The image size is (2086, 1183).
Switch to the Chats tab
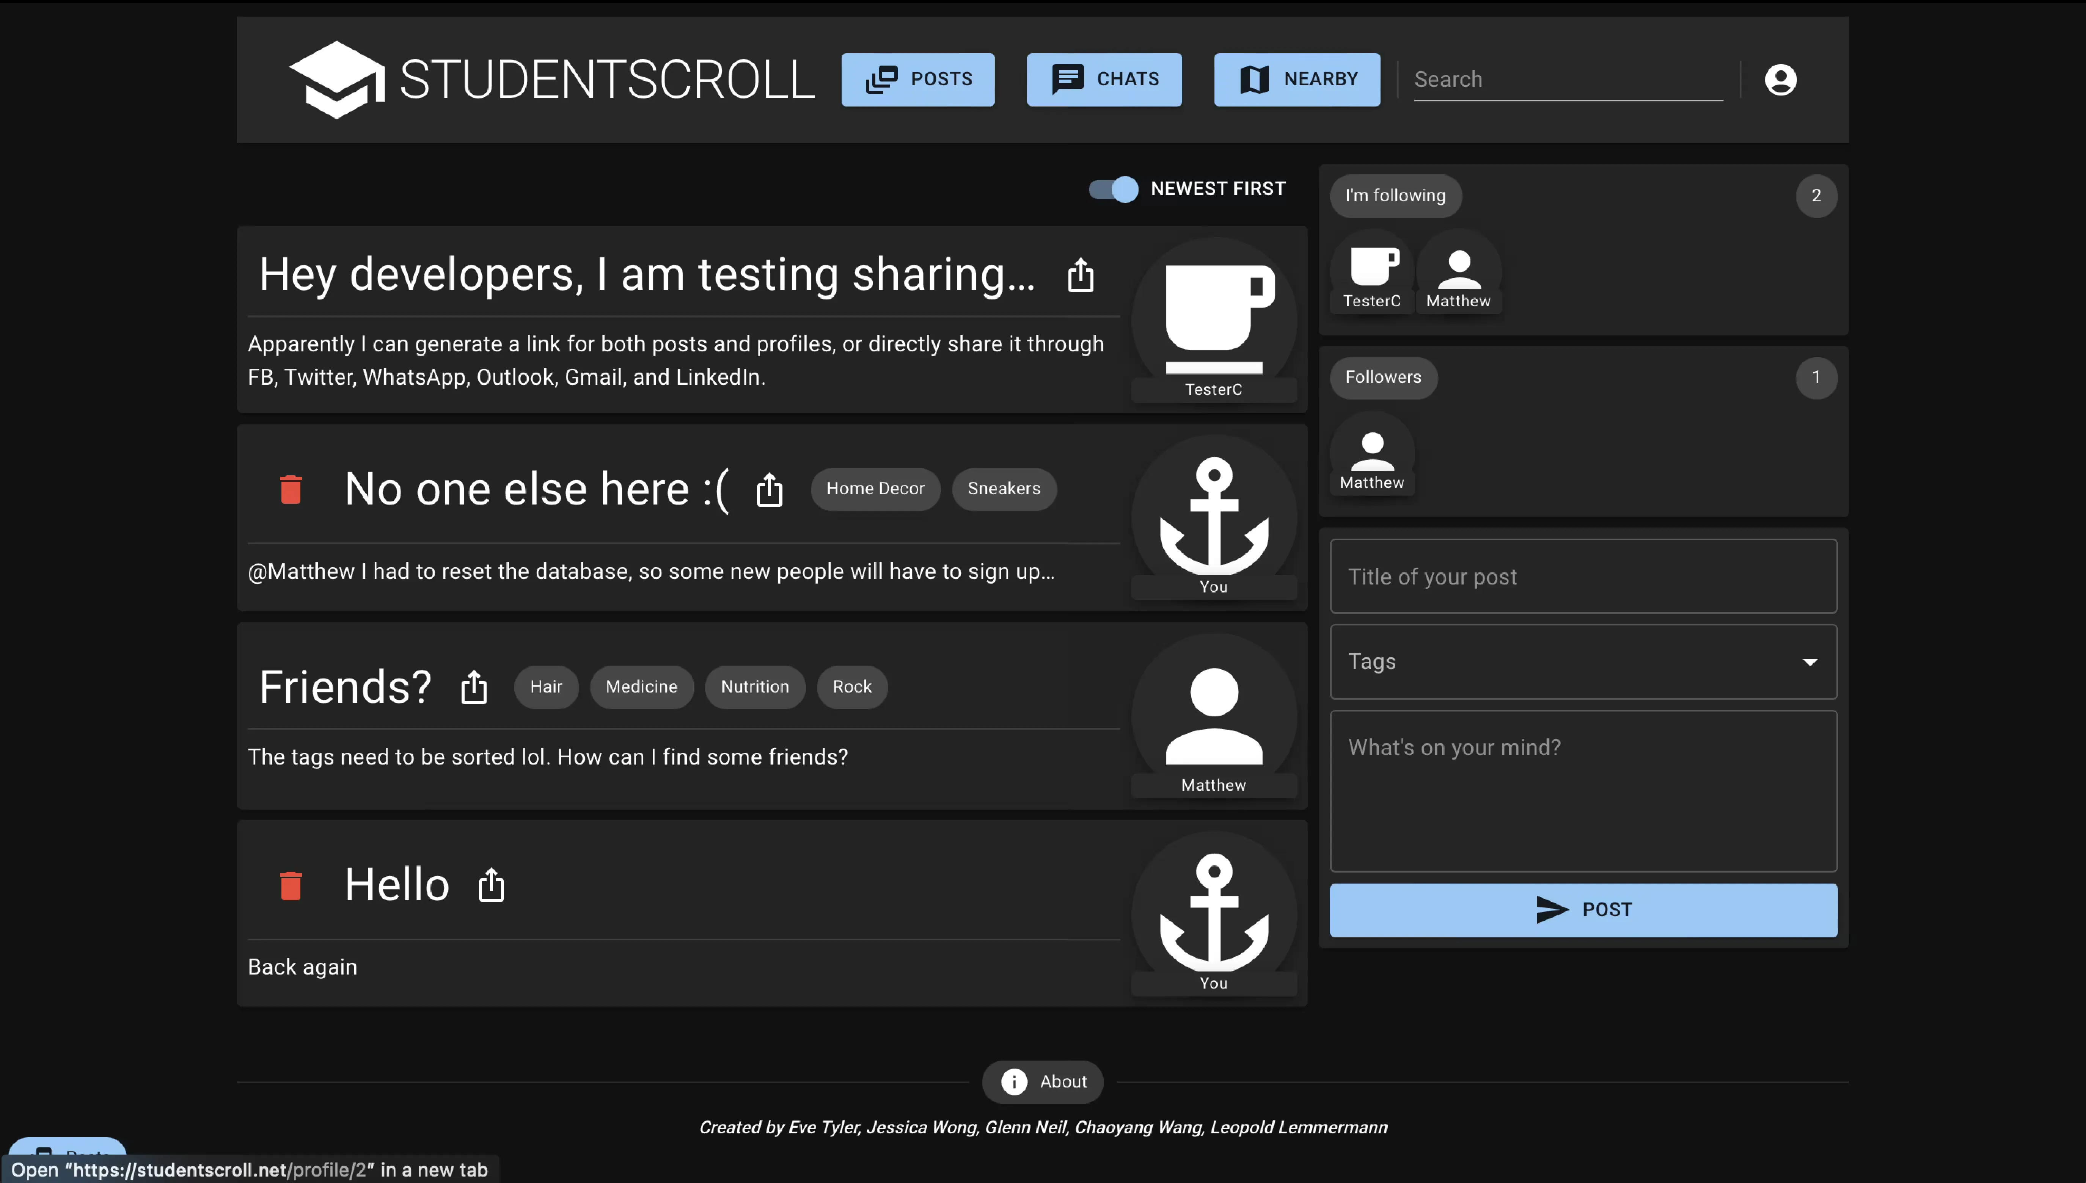point(1103,79)
